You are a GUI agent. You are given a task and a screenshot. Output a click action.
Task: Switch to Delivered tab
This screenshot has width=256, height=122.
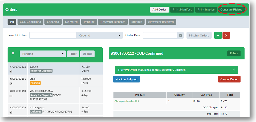[71, 22]
